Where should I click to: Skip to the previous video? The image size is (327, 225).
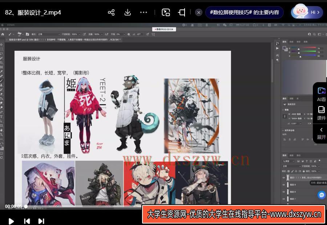pyautogui.click(x=27, y=221)
